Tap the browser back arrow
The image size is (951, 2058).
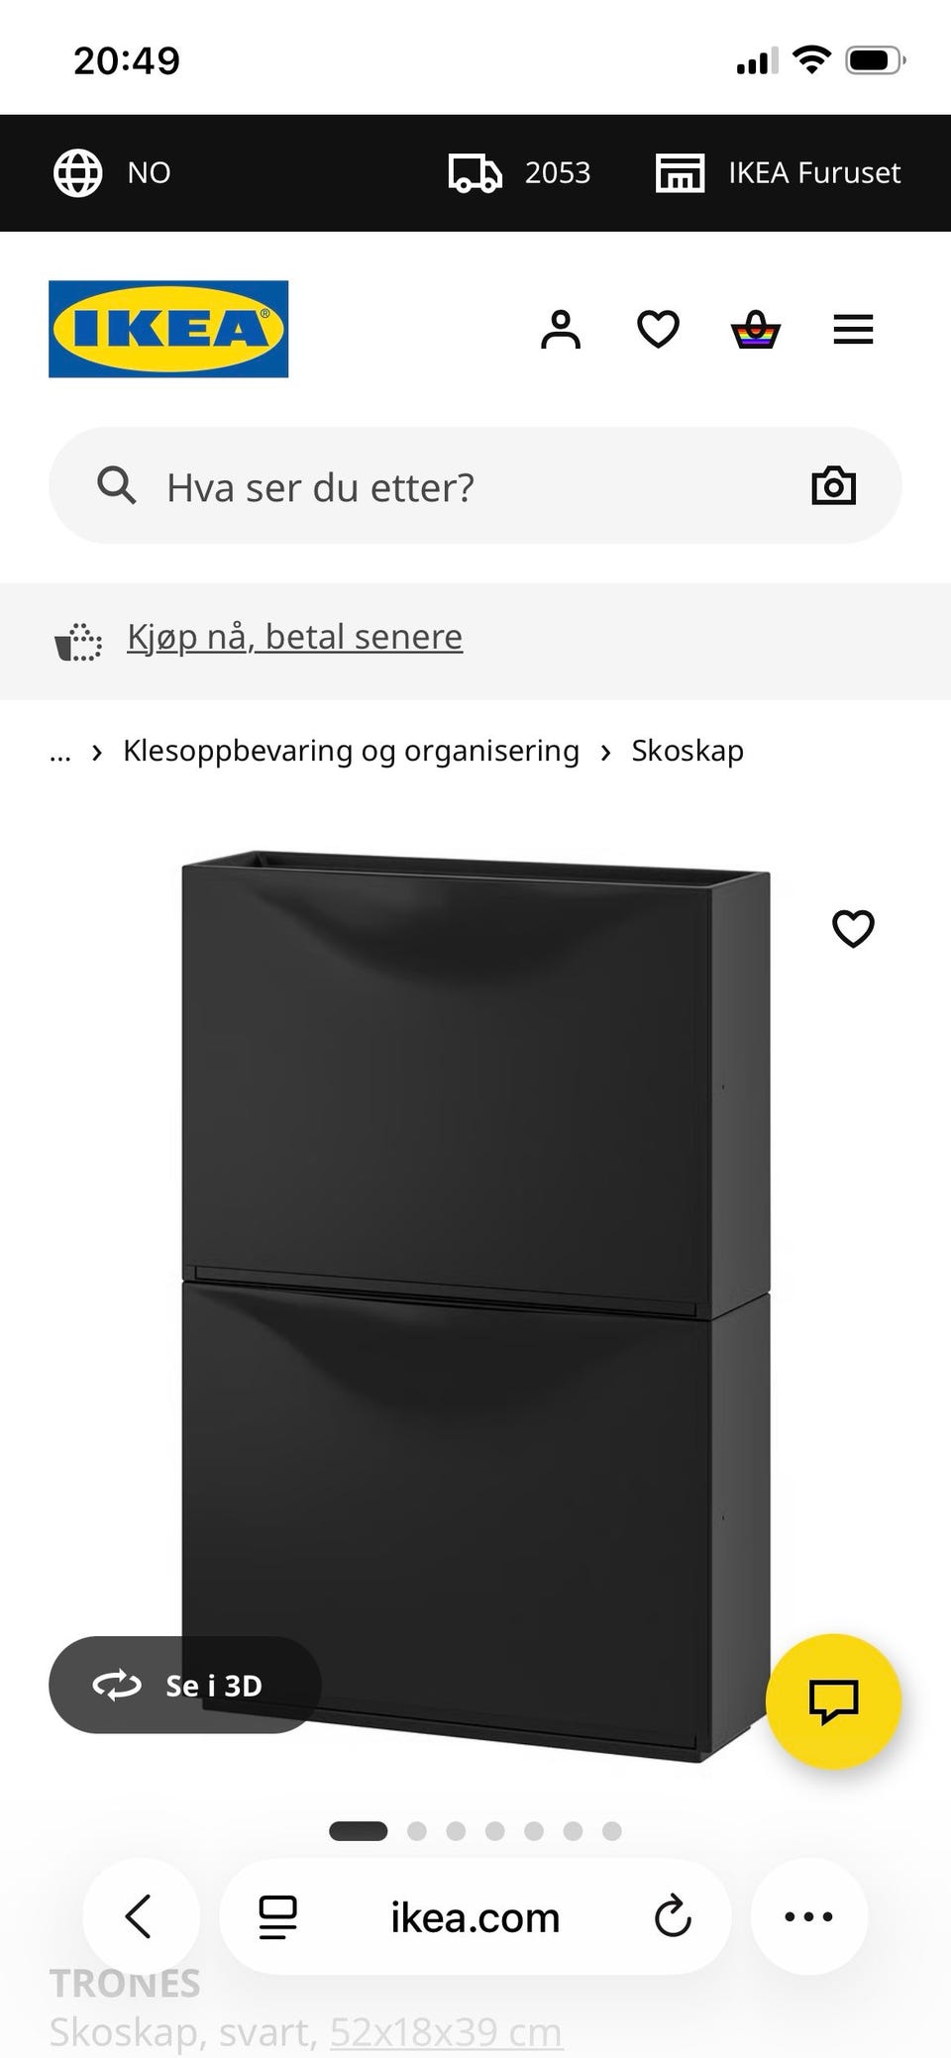click(140, 1916)
